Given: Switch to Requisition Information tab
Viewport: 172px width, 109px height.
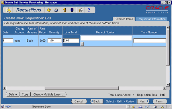Looking at the screenshot, I should [x=151, y=19].
